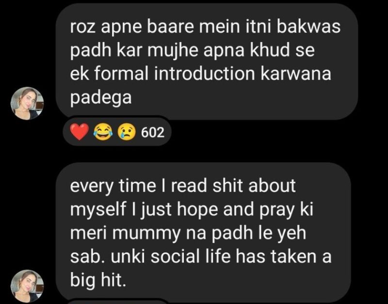Tap the text 'big hit.' in second message
Viewport: 388px width, 304px height.
pyautogui.click(x=98, y=281)
